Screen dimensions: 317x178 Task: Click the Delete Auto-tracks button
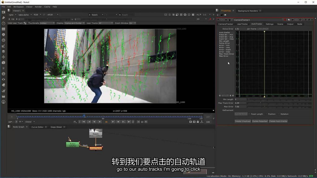(x=278, y=121)
